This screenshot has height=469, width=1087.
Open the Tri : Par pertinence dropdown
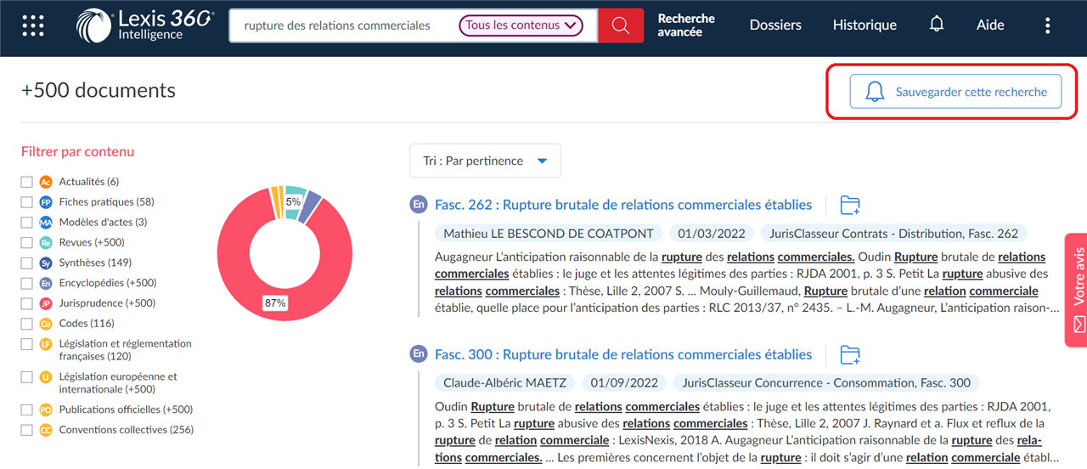coord(485,161)
